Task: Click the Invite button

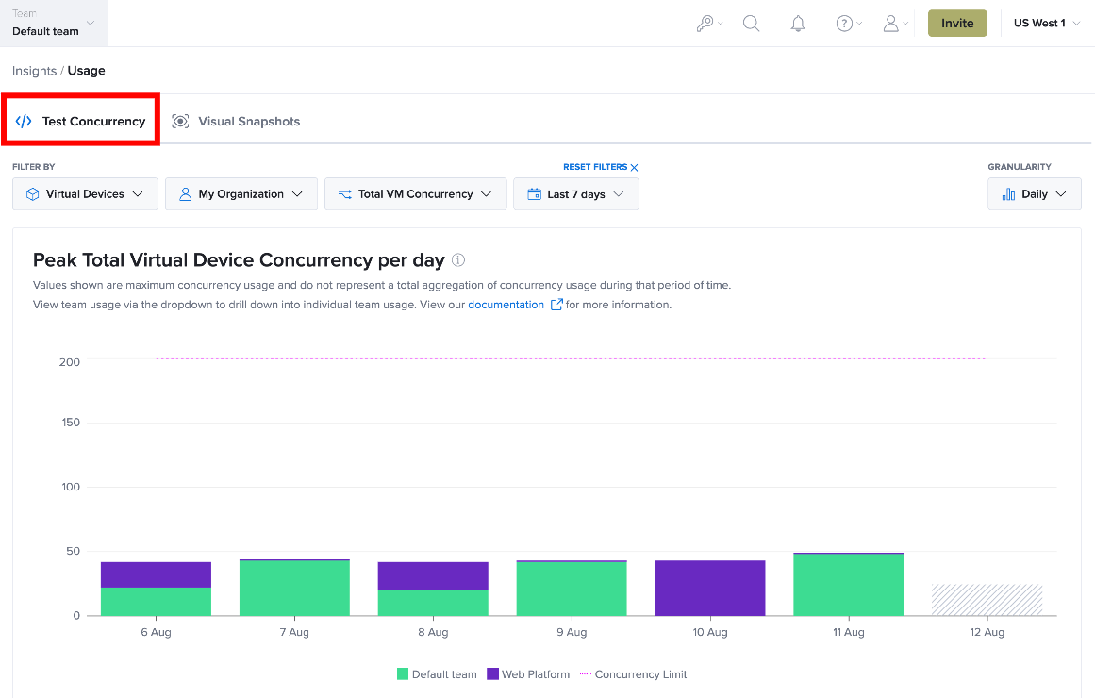Action: [x=956, y=23]
